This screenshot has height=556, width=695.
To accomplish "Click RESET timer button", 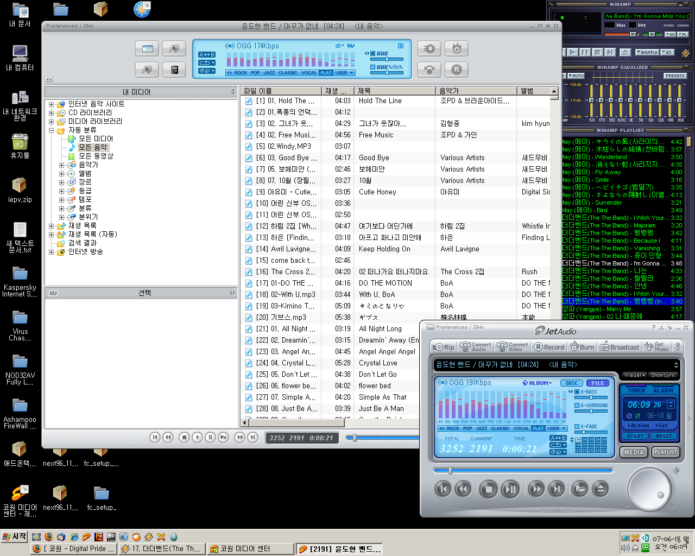I will (x=664, y=436).
